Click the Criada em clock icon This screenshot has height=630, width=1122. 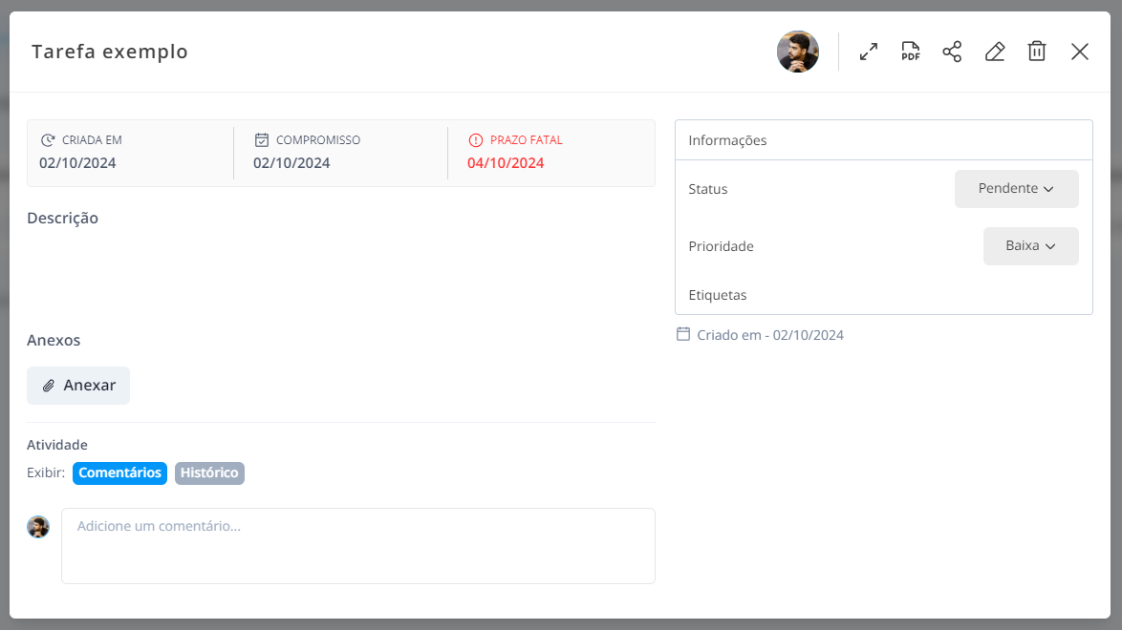pyautogui.click(x=48, y=140)
